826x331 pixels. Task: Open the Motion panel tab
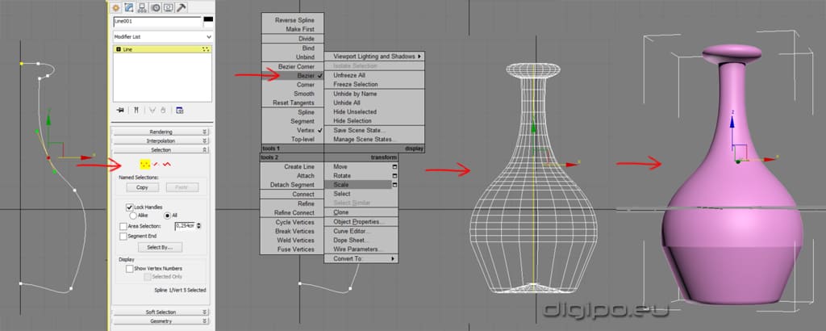click(x=156, y=7)
